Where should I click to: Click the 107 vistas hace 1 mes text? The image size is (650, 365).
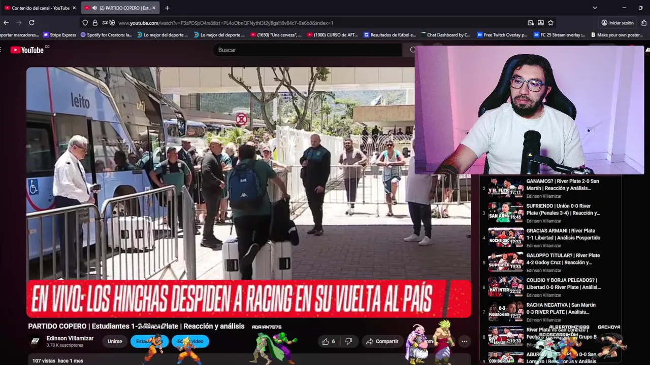(x=57, y=361)
